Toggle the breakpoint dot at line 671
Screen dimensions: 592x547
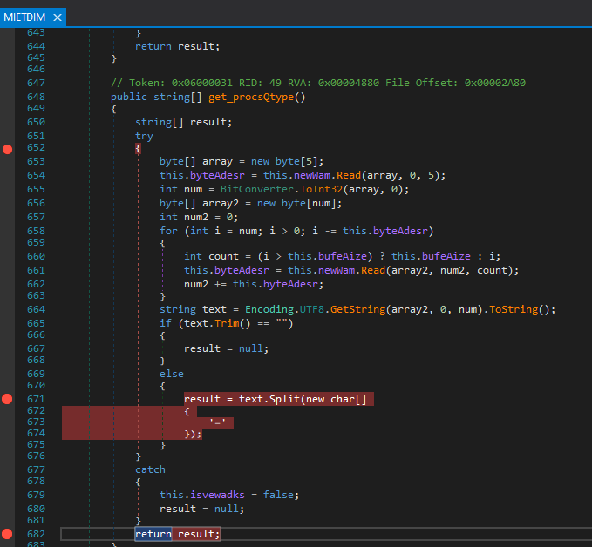[8, 399]
